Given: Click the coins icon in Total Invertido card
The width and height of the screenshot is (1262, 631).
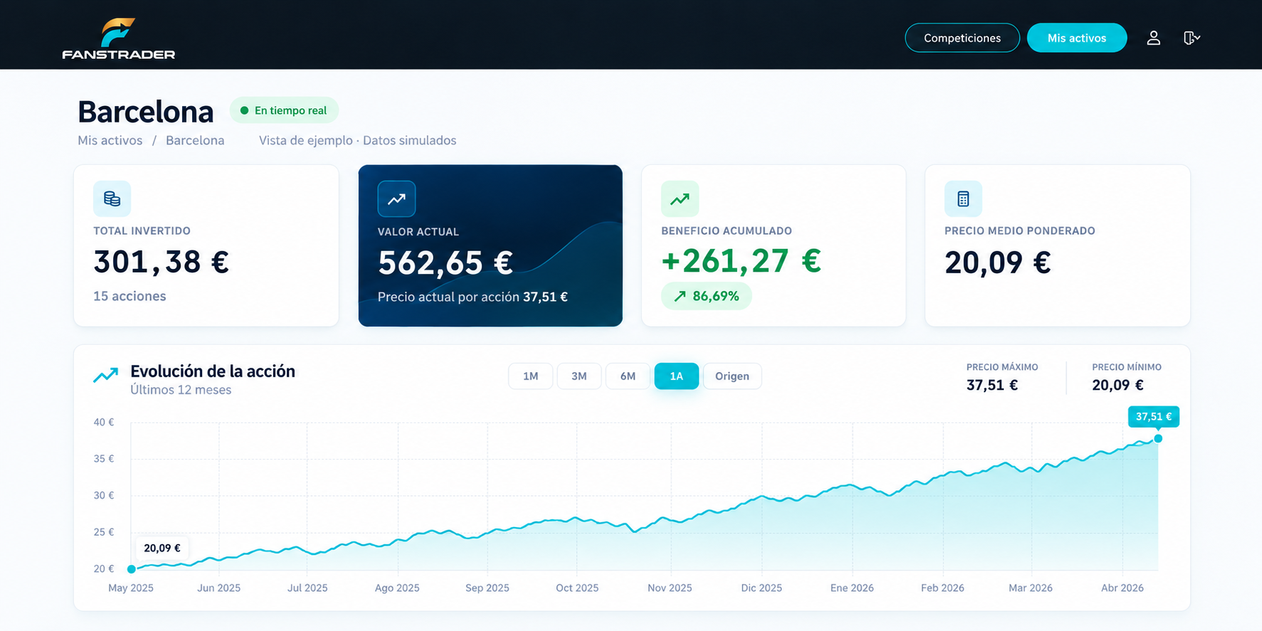Looking at the screenshot, I should (x=112, y=198).
